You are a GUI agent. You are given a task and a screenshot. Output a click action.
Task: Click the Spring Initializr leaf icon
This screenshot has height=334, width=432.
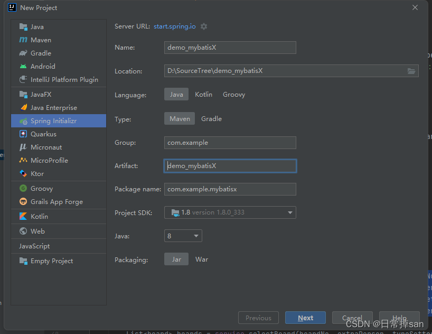click(x=23, y=121)
